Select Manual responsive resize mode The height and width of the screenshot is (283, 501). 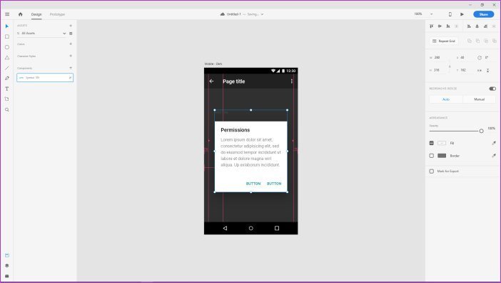pos(479,99)
